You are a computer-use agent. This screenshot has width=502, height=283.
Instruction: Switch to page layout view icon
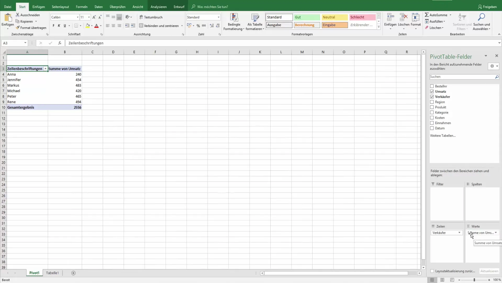[x=442, y=280]
